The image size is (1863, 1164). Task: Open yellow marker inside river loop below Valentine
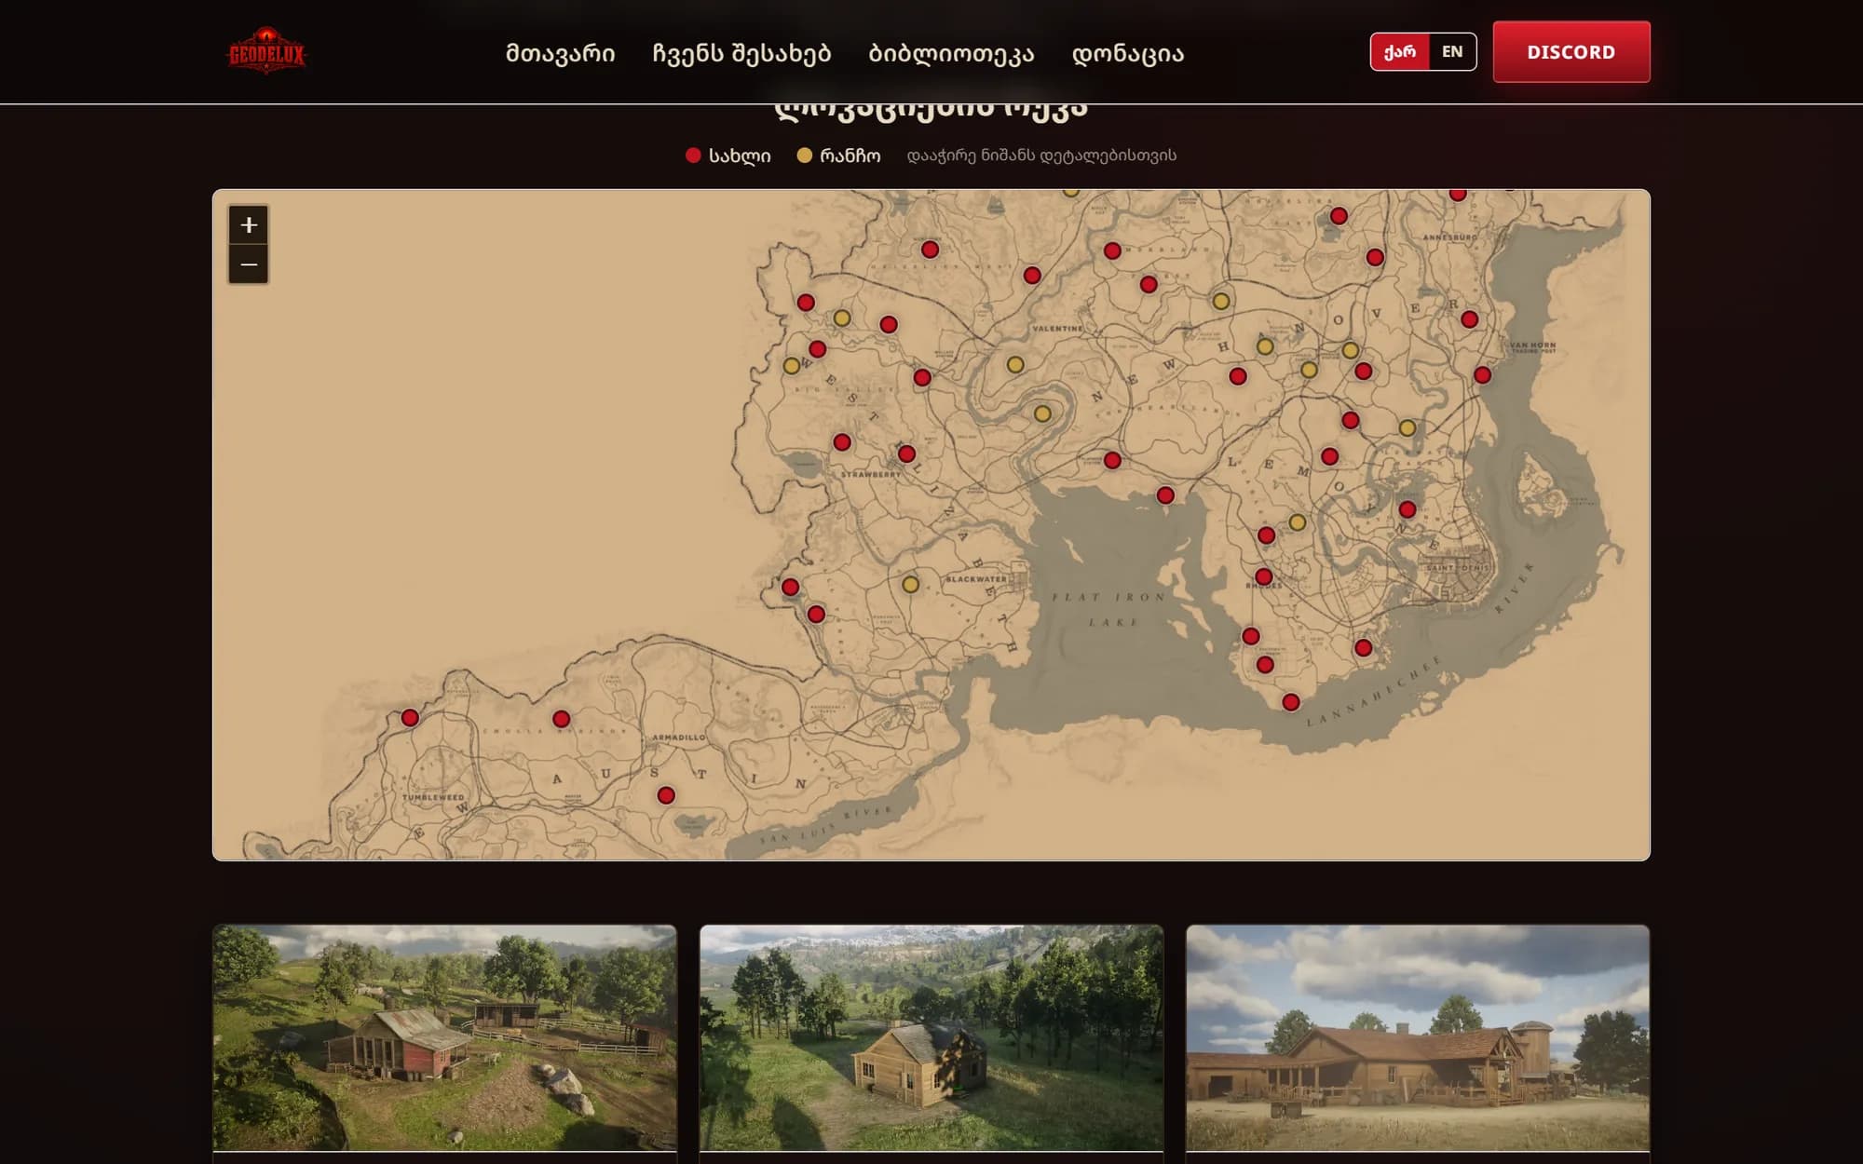coord(1042,413)
